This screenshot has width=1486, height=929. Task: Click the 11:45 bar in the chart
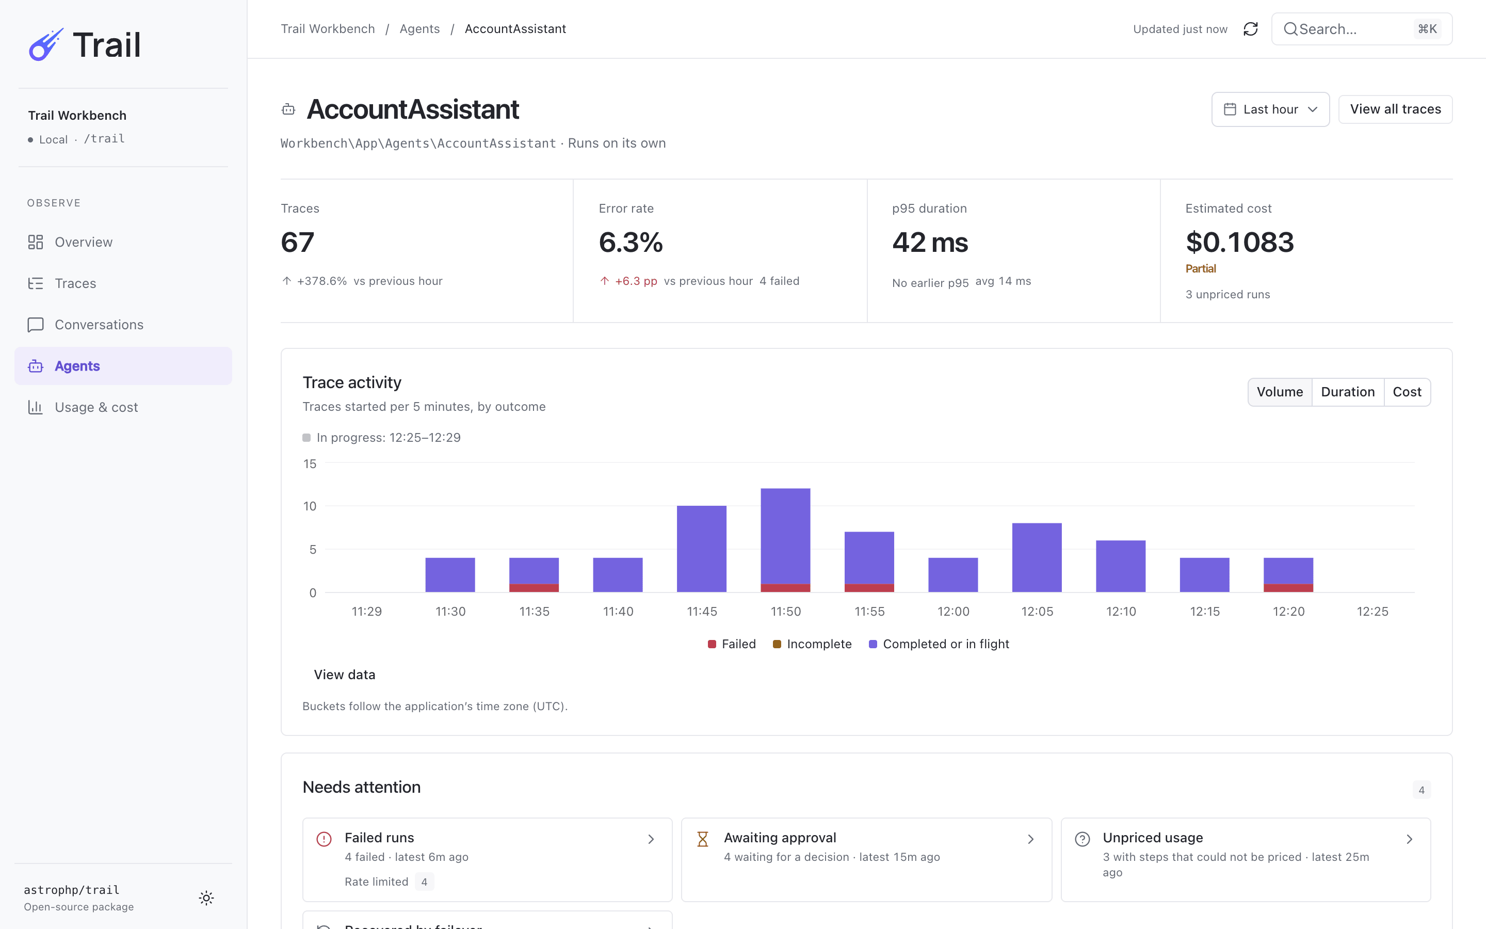(x=701, y=549)
